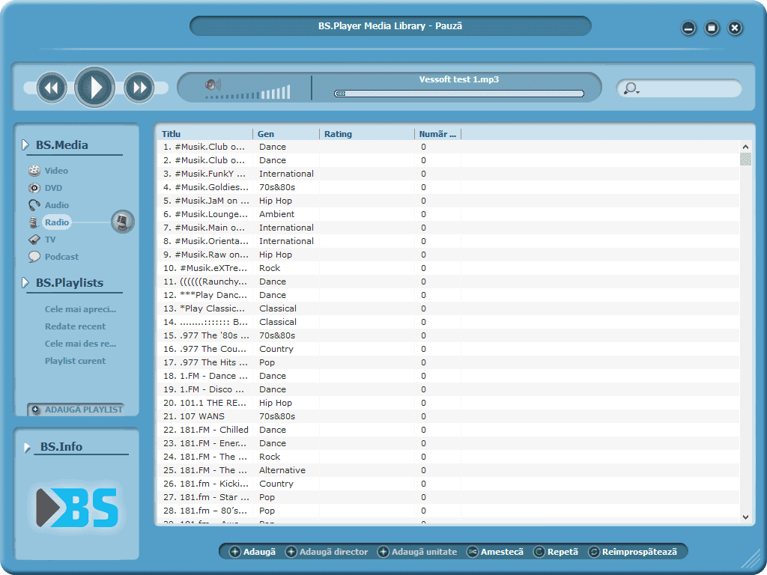Click the Radio icon in the sidebar list
Viewport: 767px width, 575px height.
point(34,222)
